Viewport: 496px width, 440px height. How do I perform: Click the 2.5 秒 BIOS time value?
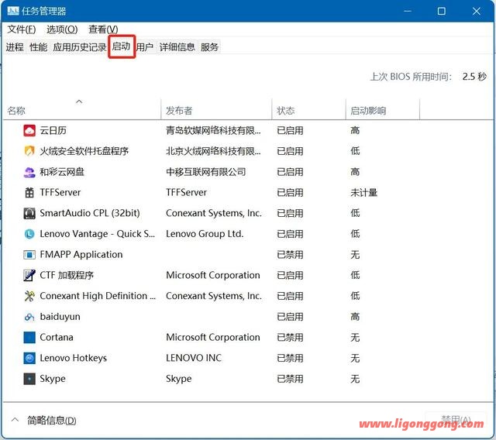point(474,77)
